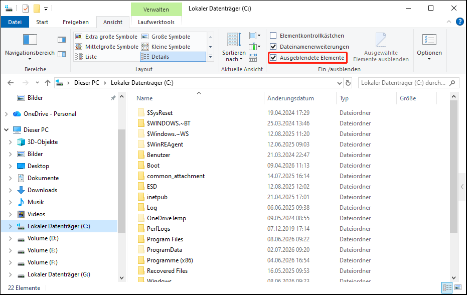Expand 3D-Objekte node
The image size is (467, 295).
(x=11, y=142)
